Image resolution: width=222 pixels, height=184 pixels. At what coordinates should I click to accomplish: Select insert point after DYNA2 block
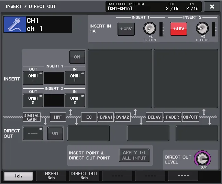(x=120, y=79)
